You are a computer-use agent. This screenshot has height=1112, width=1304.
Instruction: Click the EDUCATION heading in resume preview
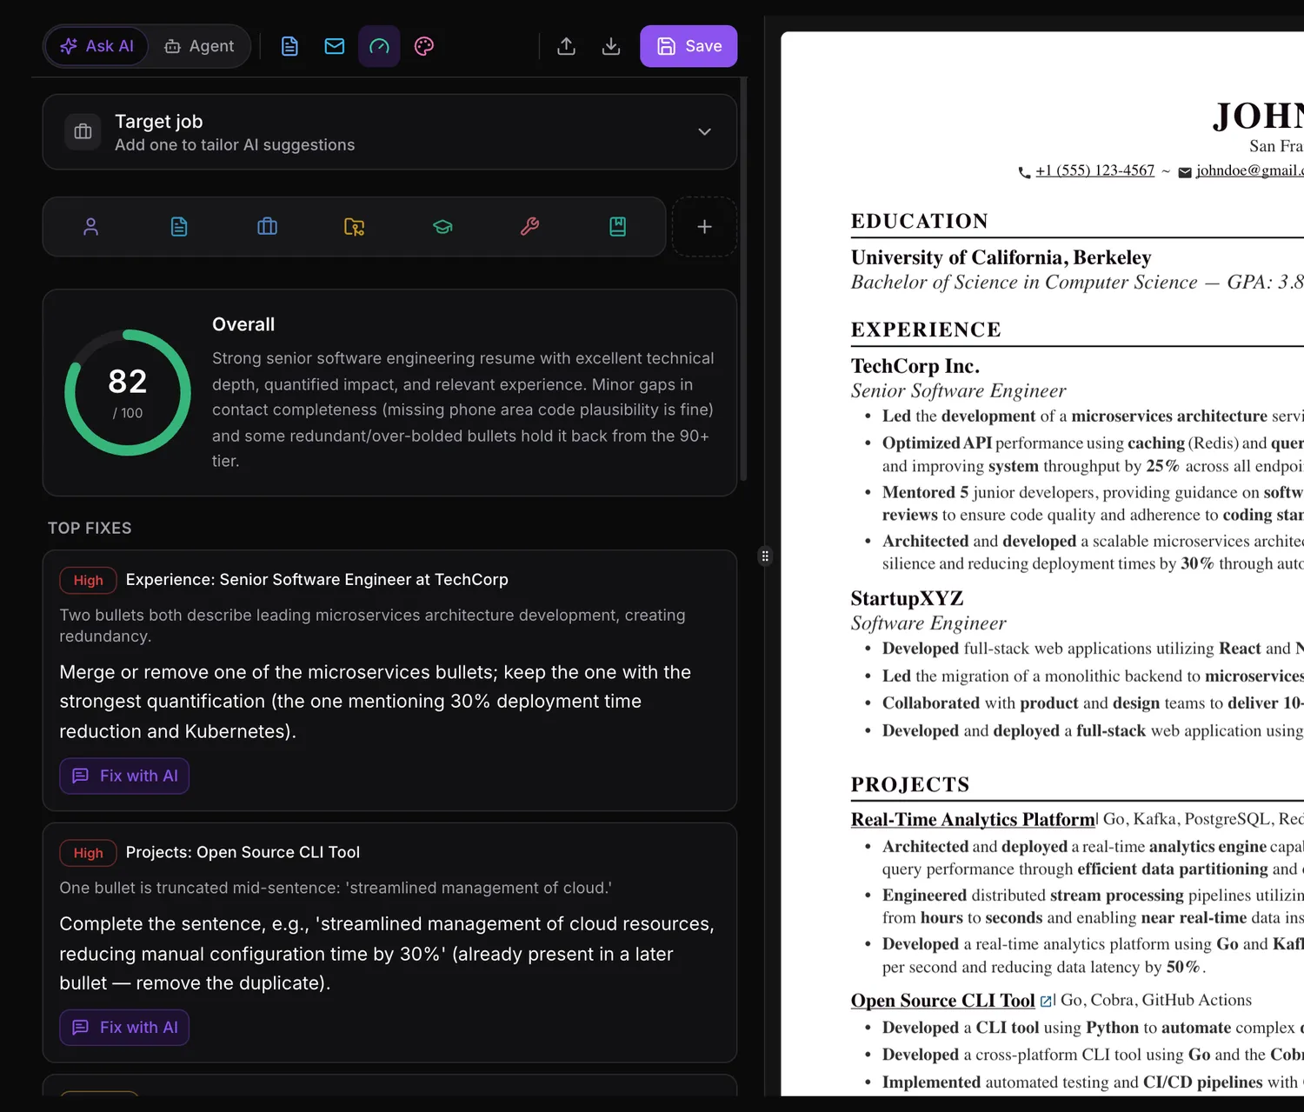pos(920,221)
